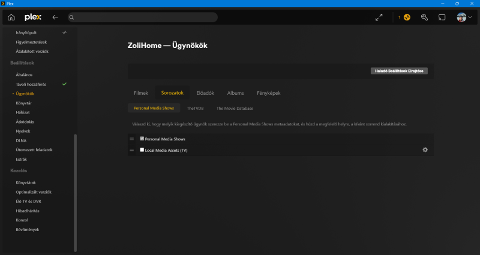Open Bővítmények in sidebar

[27, 229]
